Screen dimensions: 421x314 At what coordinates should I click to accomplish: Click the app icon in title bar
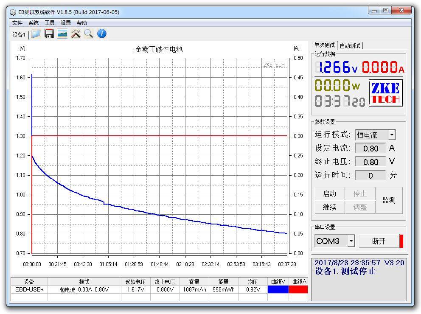tap(13, 12)
